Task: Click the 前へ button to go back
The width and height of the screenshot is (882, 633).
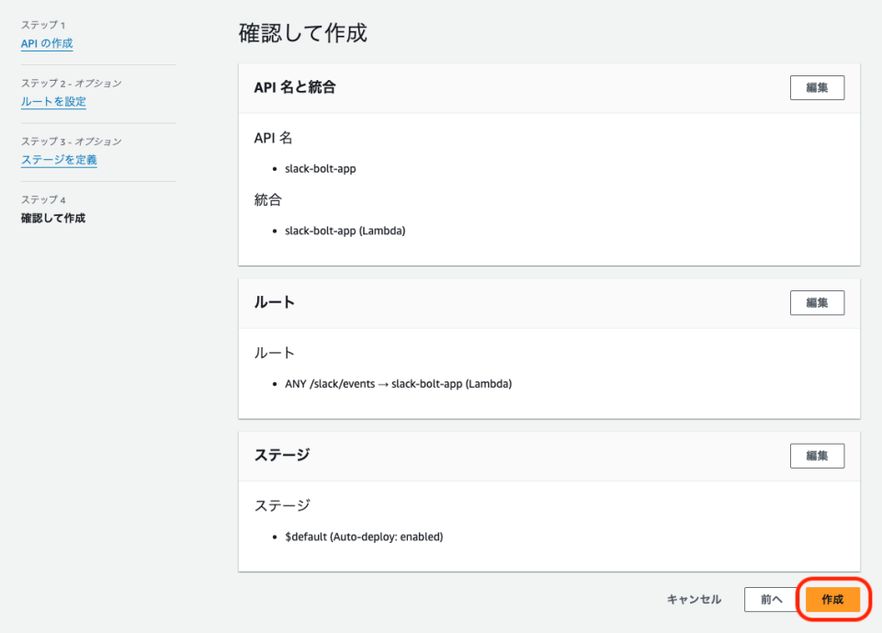Action: click(773, 599)
